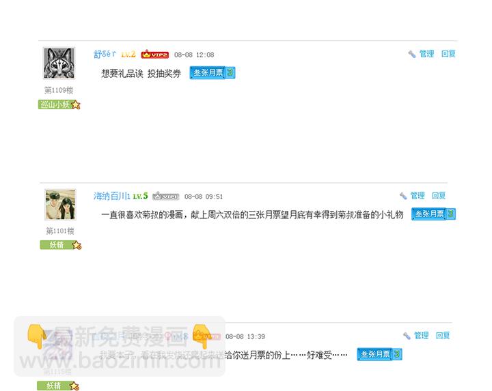
Task: Click the grey VIP badge beside 海纳百川1
Action: click(x=165, y=197)
